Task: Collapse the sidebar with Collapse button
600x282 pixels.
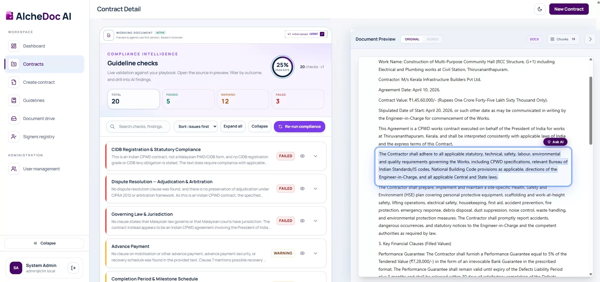Action: point(44,243)
